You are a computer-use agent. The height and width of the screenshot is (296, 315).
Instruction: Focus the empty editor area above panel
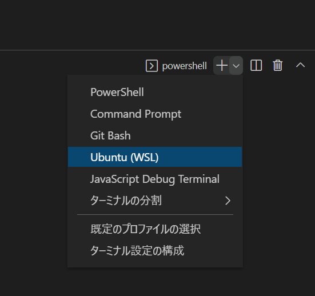(158, 24)
